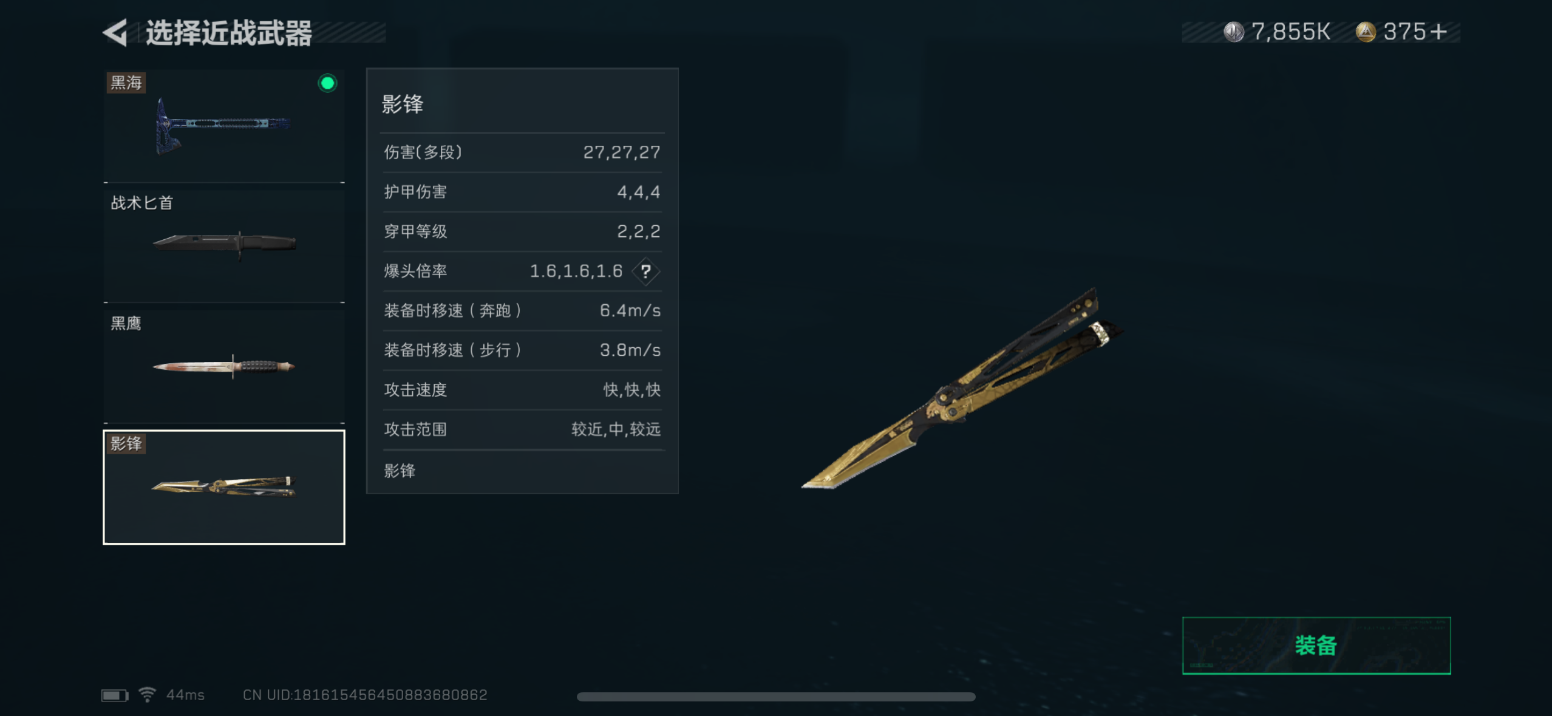Click the 伤害(多段) stat row

coord(522,152)
